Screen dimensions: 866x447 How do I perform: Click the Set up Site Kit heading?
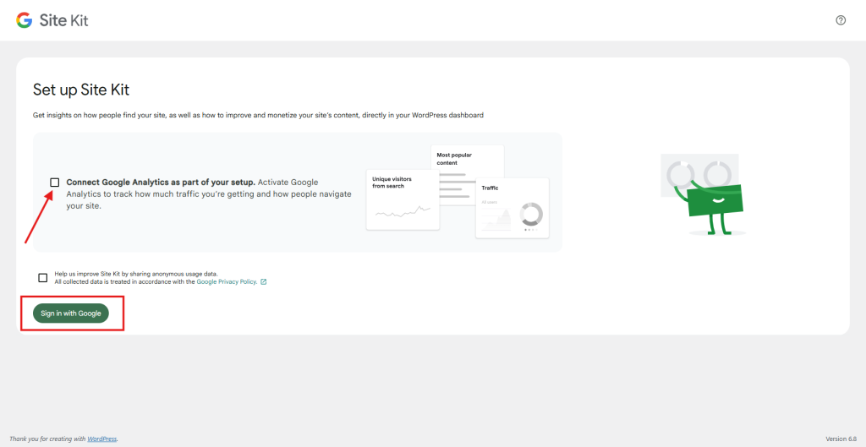point(81,90)
